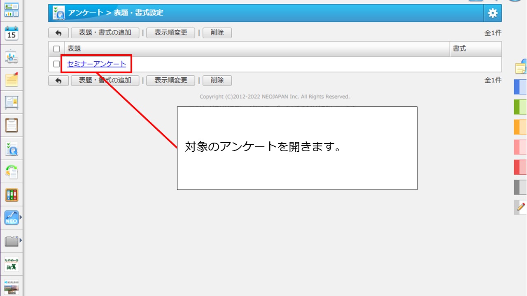Open the bottom landscape banner thumbnail
527x296 pixels.
(12, 287)
